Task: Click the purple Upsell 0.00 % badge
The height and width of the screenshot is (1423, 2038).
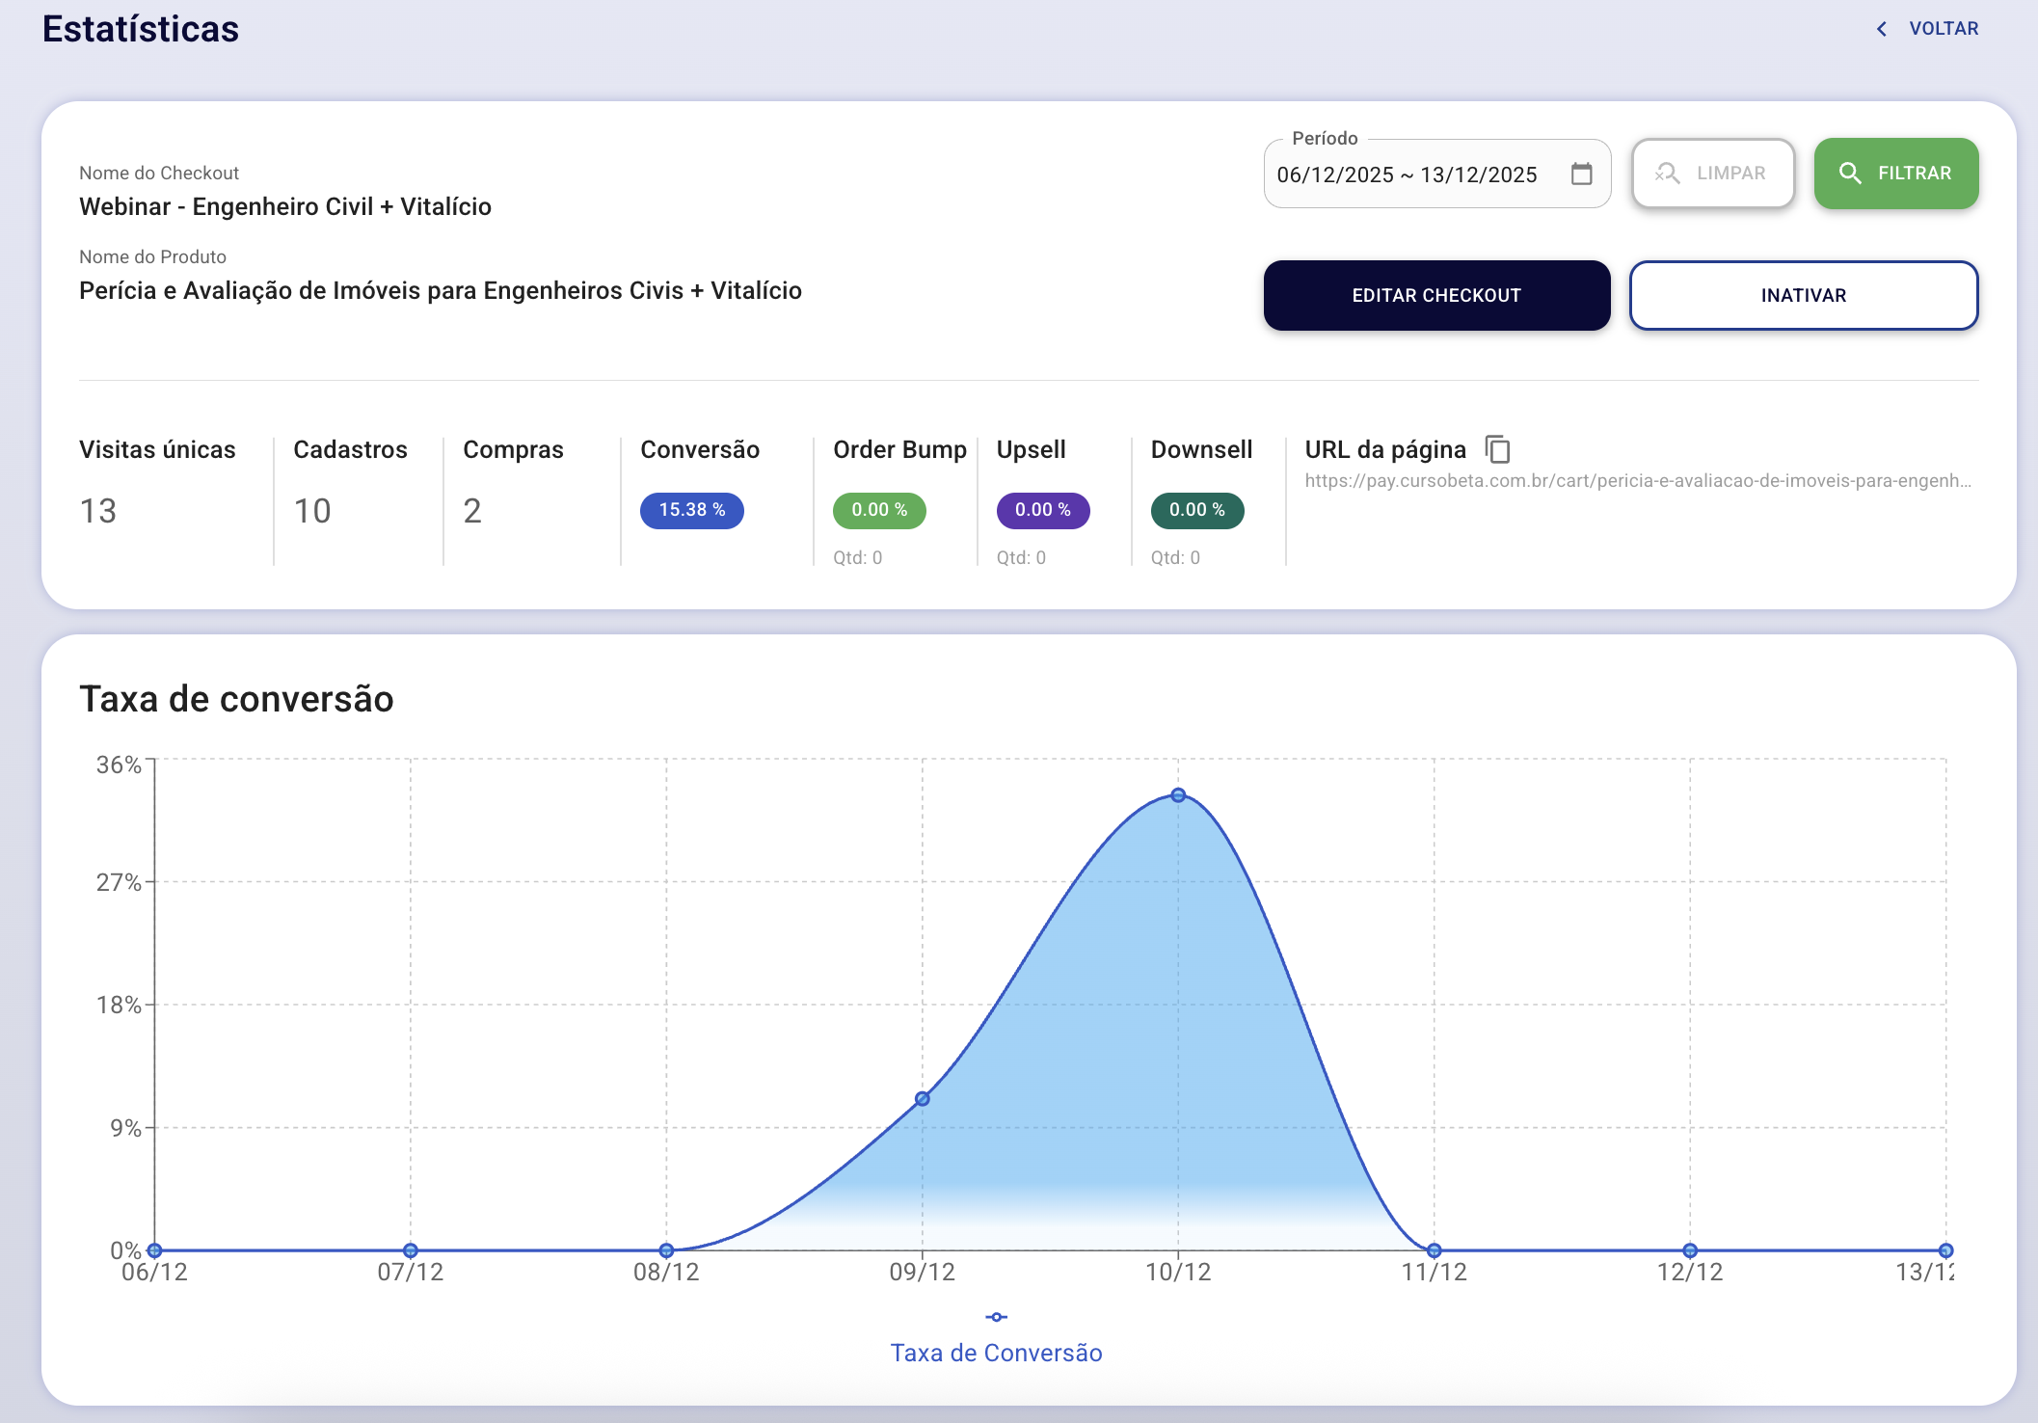Action: [1043, 510]
